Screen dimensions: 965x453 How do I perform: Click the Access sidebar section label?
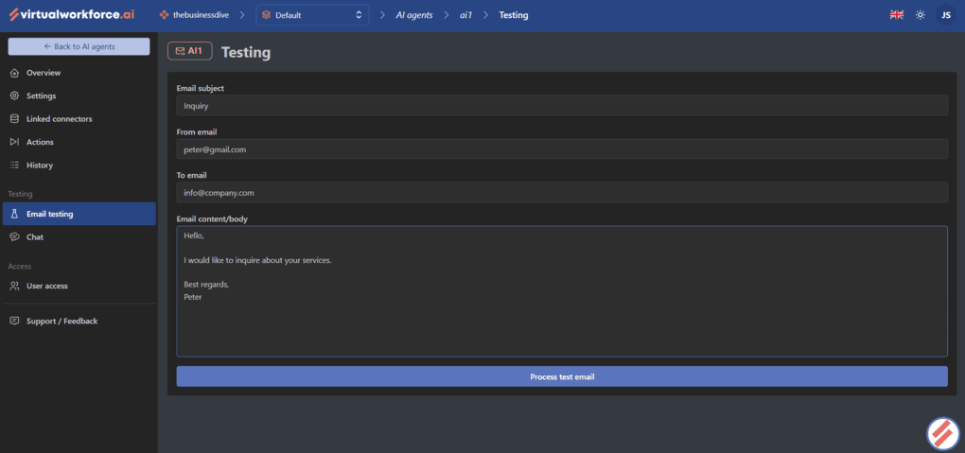click(x=20, y=267)
